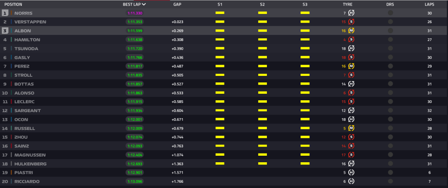Select driver name TSUNODA

26,48
